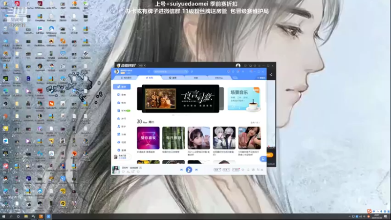Open the main menu icon in player header
The width and height of the screenshot is (391, 220).
243,71
